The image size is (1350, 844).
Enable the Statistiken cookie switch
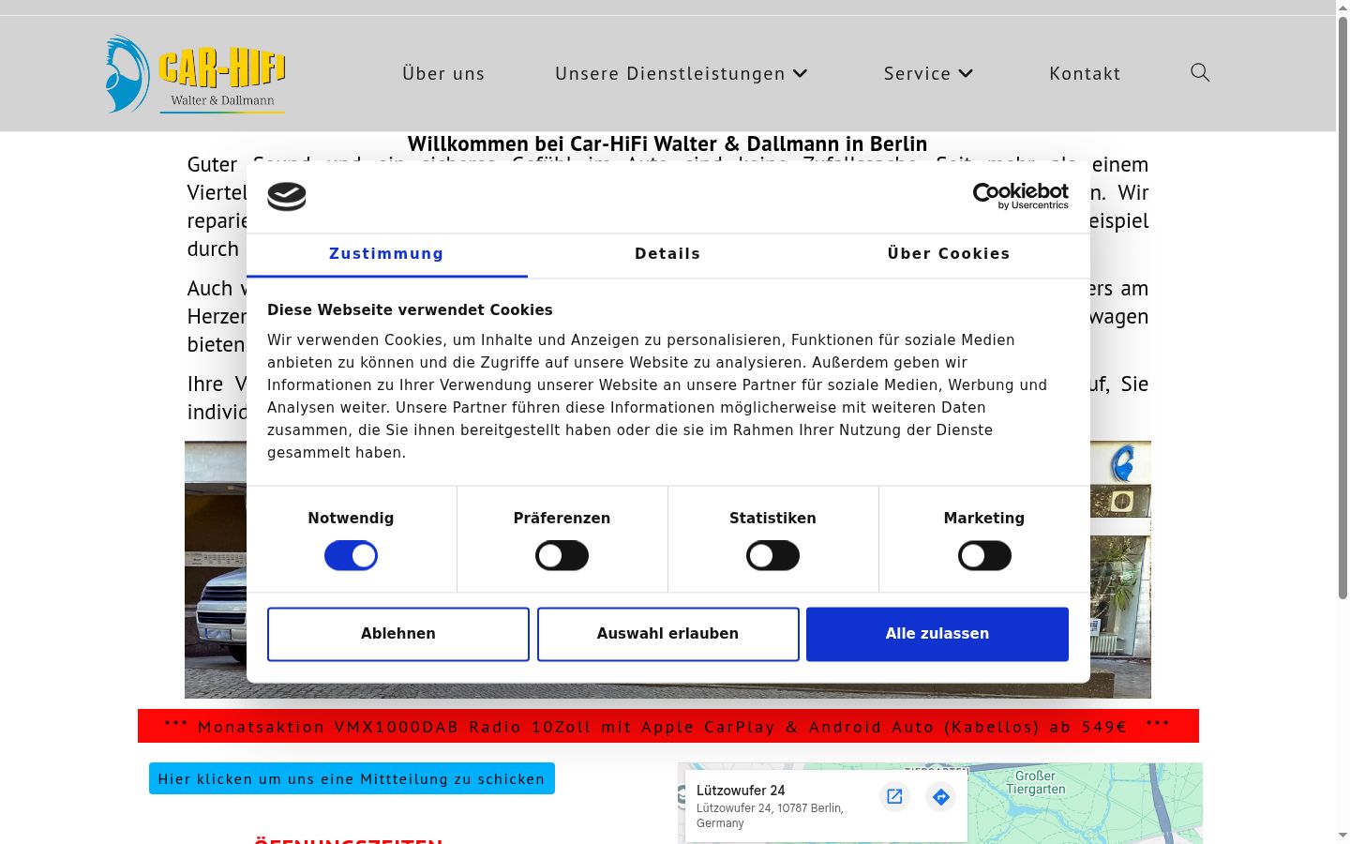[772, 556]
